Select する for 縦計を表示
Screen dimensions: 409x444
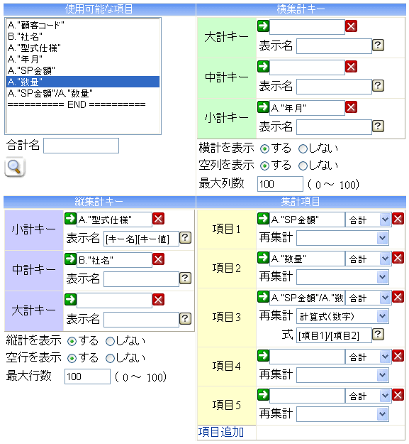click(72, 342)
